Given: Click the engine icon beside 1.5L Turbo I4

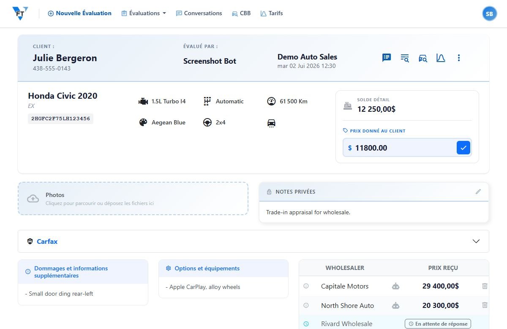Looking at the screenshot, I should [x=143, y=102].
